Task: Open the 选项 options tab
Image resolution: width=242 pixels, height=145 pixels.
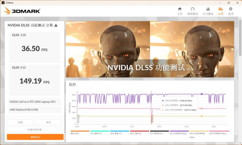Action: click(231, 11)
